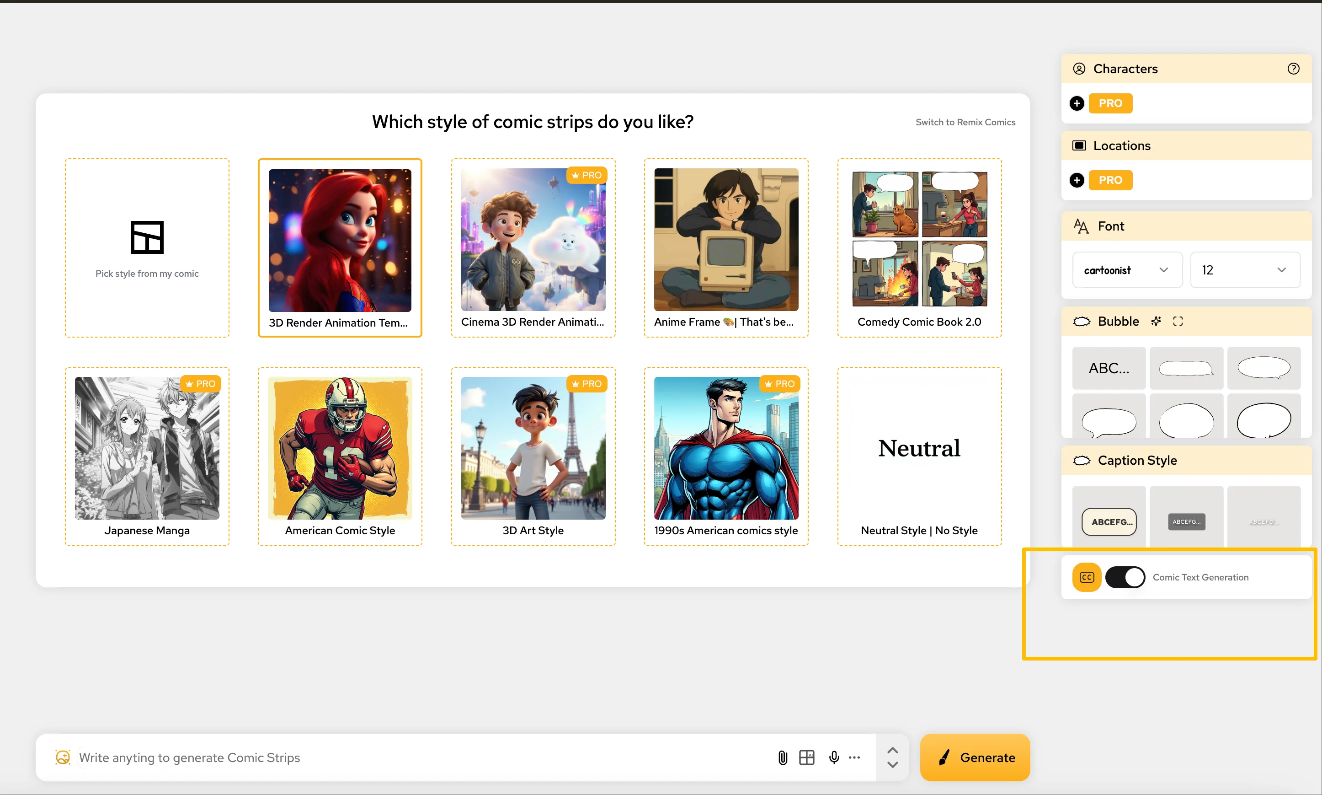The image size is (1322, 795).
Task: Click the orange CC caption button
Action: click(1087, 577)
